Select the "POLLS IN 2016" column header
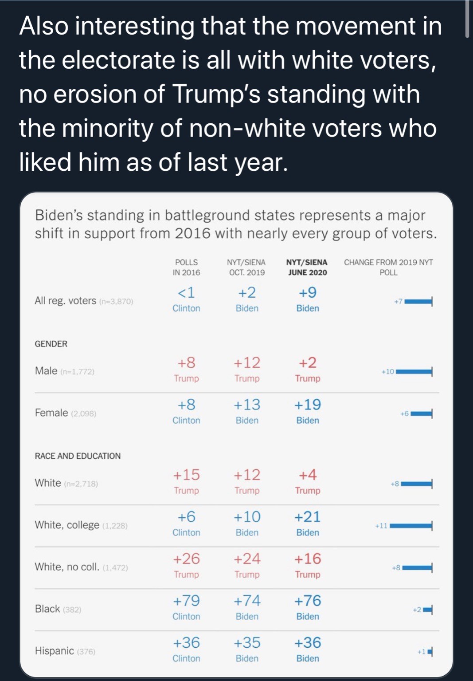The height and width of the screenshot is (681, 473). pos(186,267)
